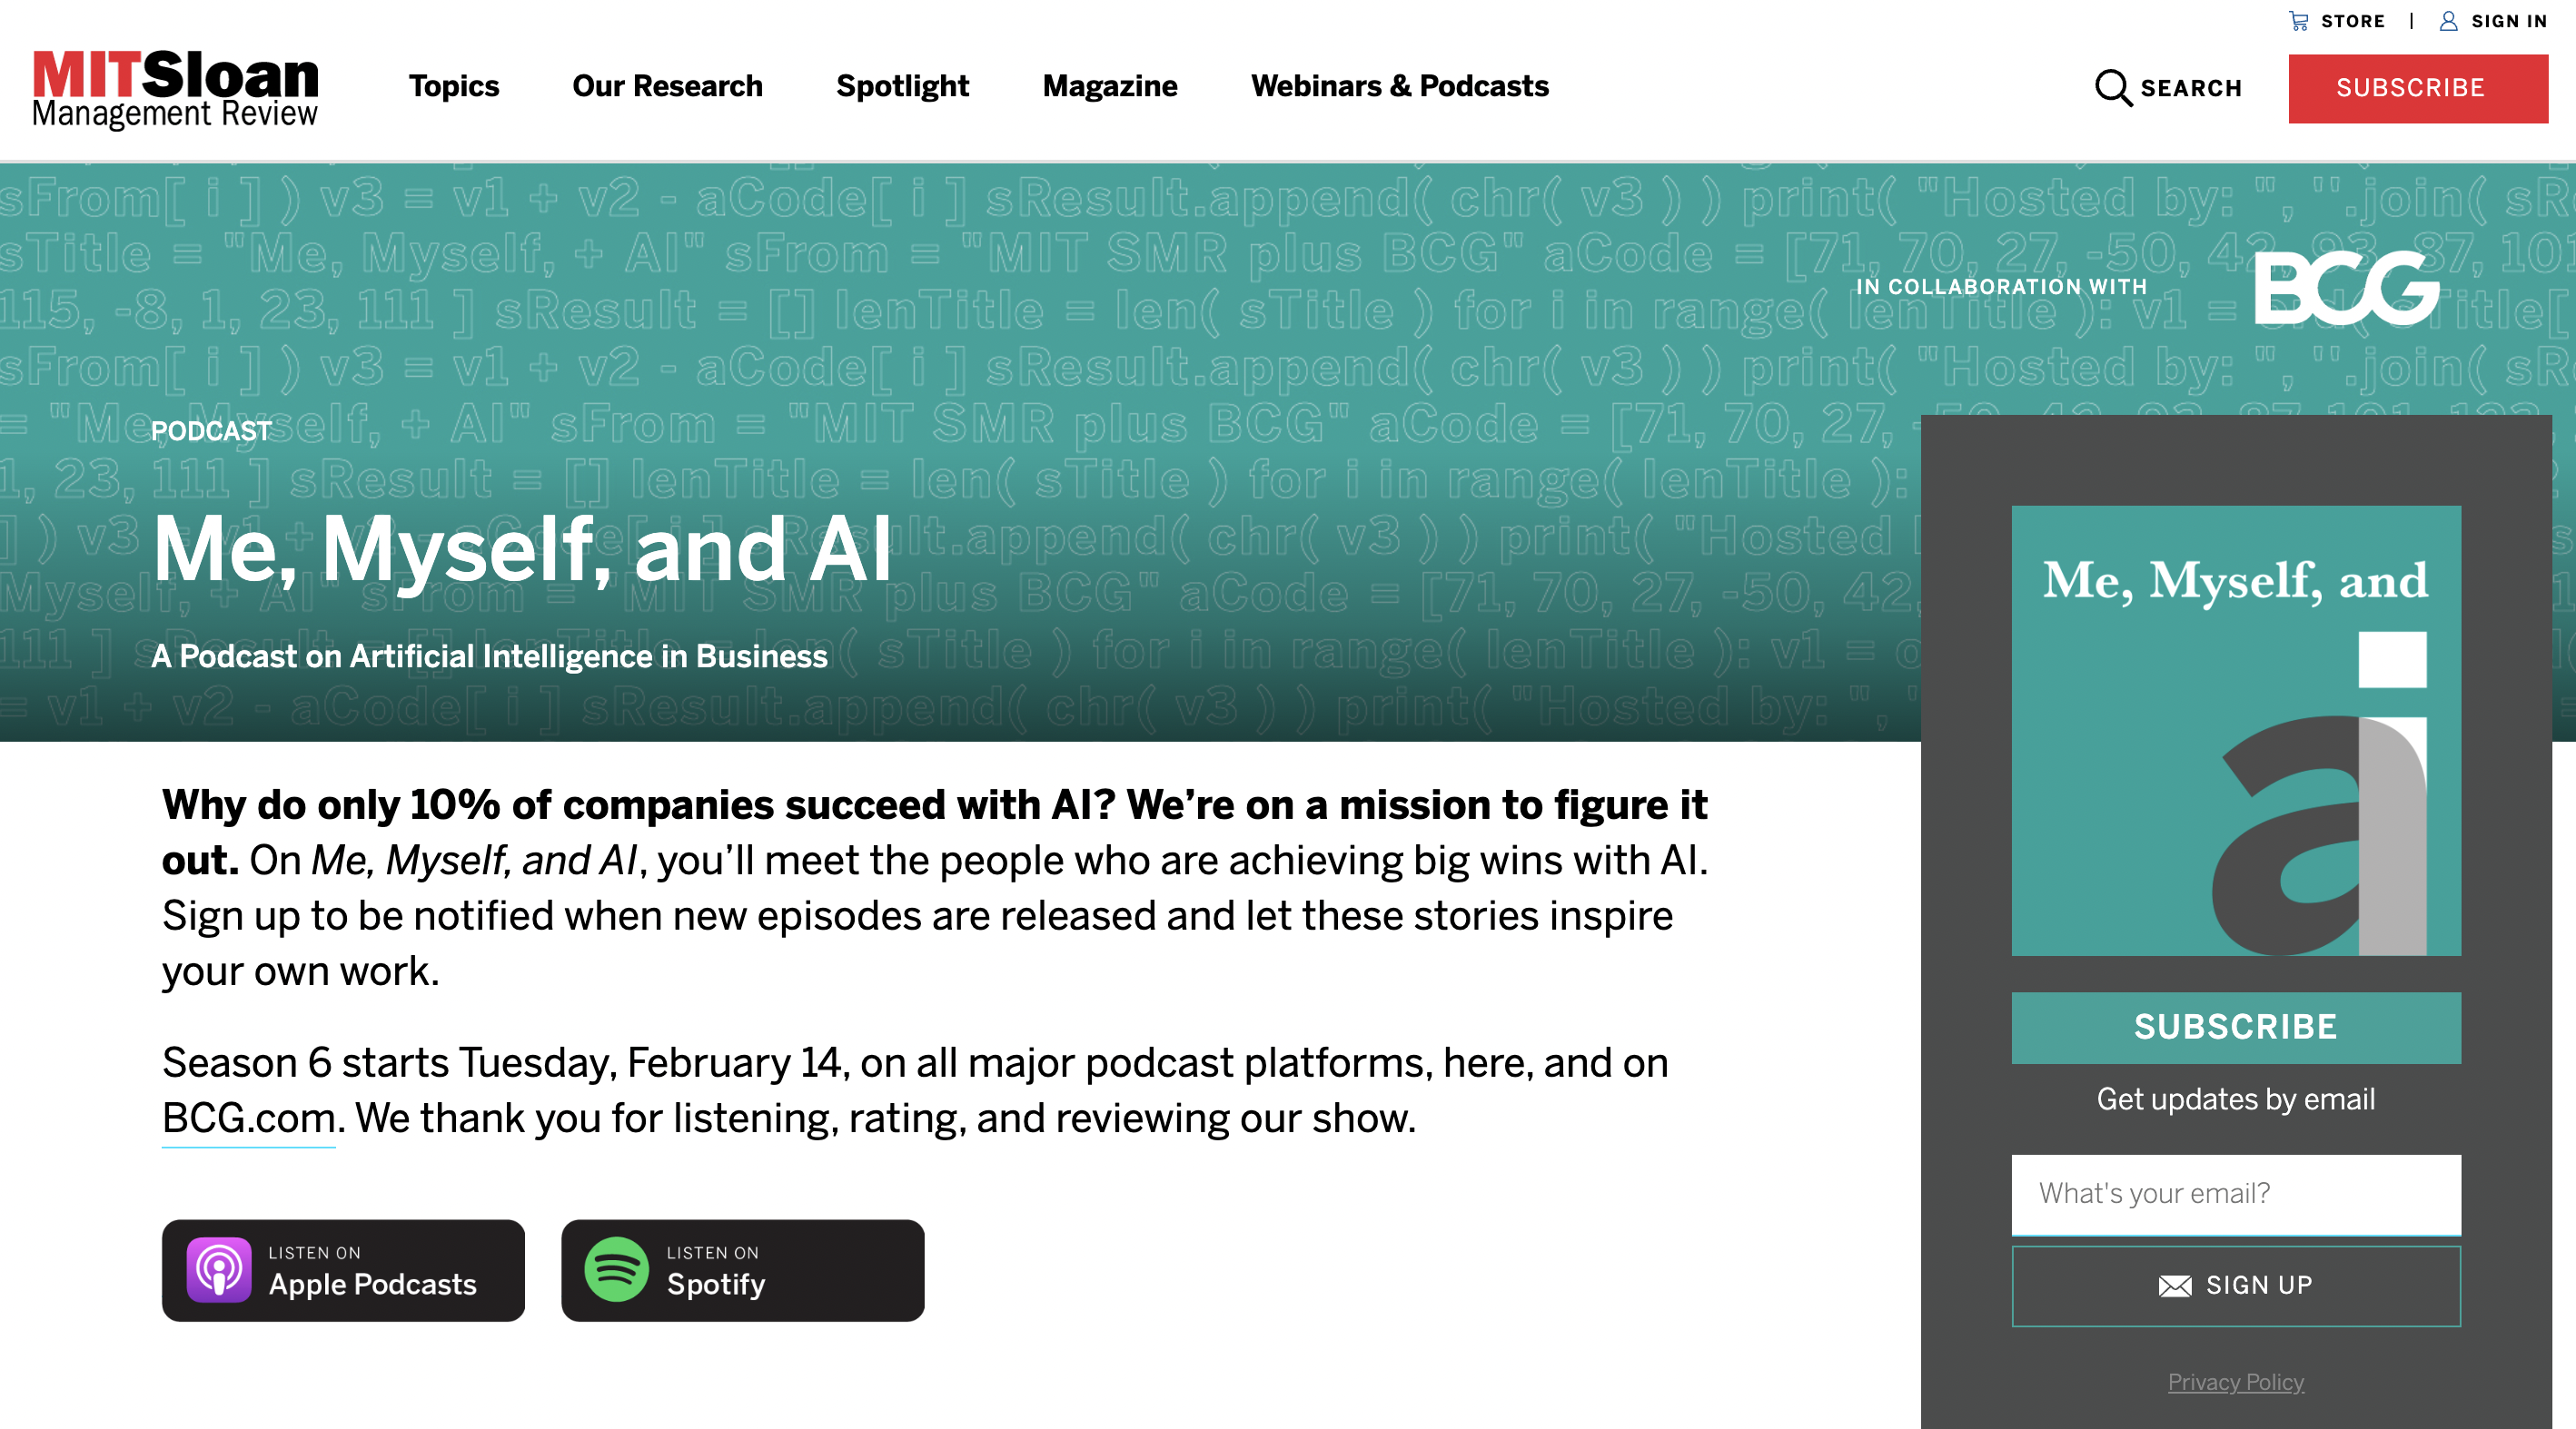The height and width of the screenshot is (1429, 2576).
Task: Open the Our Research page
Action: 666,87
